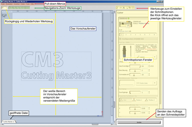Click the X distance adjustment slider
Image resolution: width=192 pixels, height=127 pixels.
[135, 108]
